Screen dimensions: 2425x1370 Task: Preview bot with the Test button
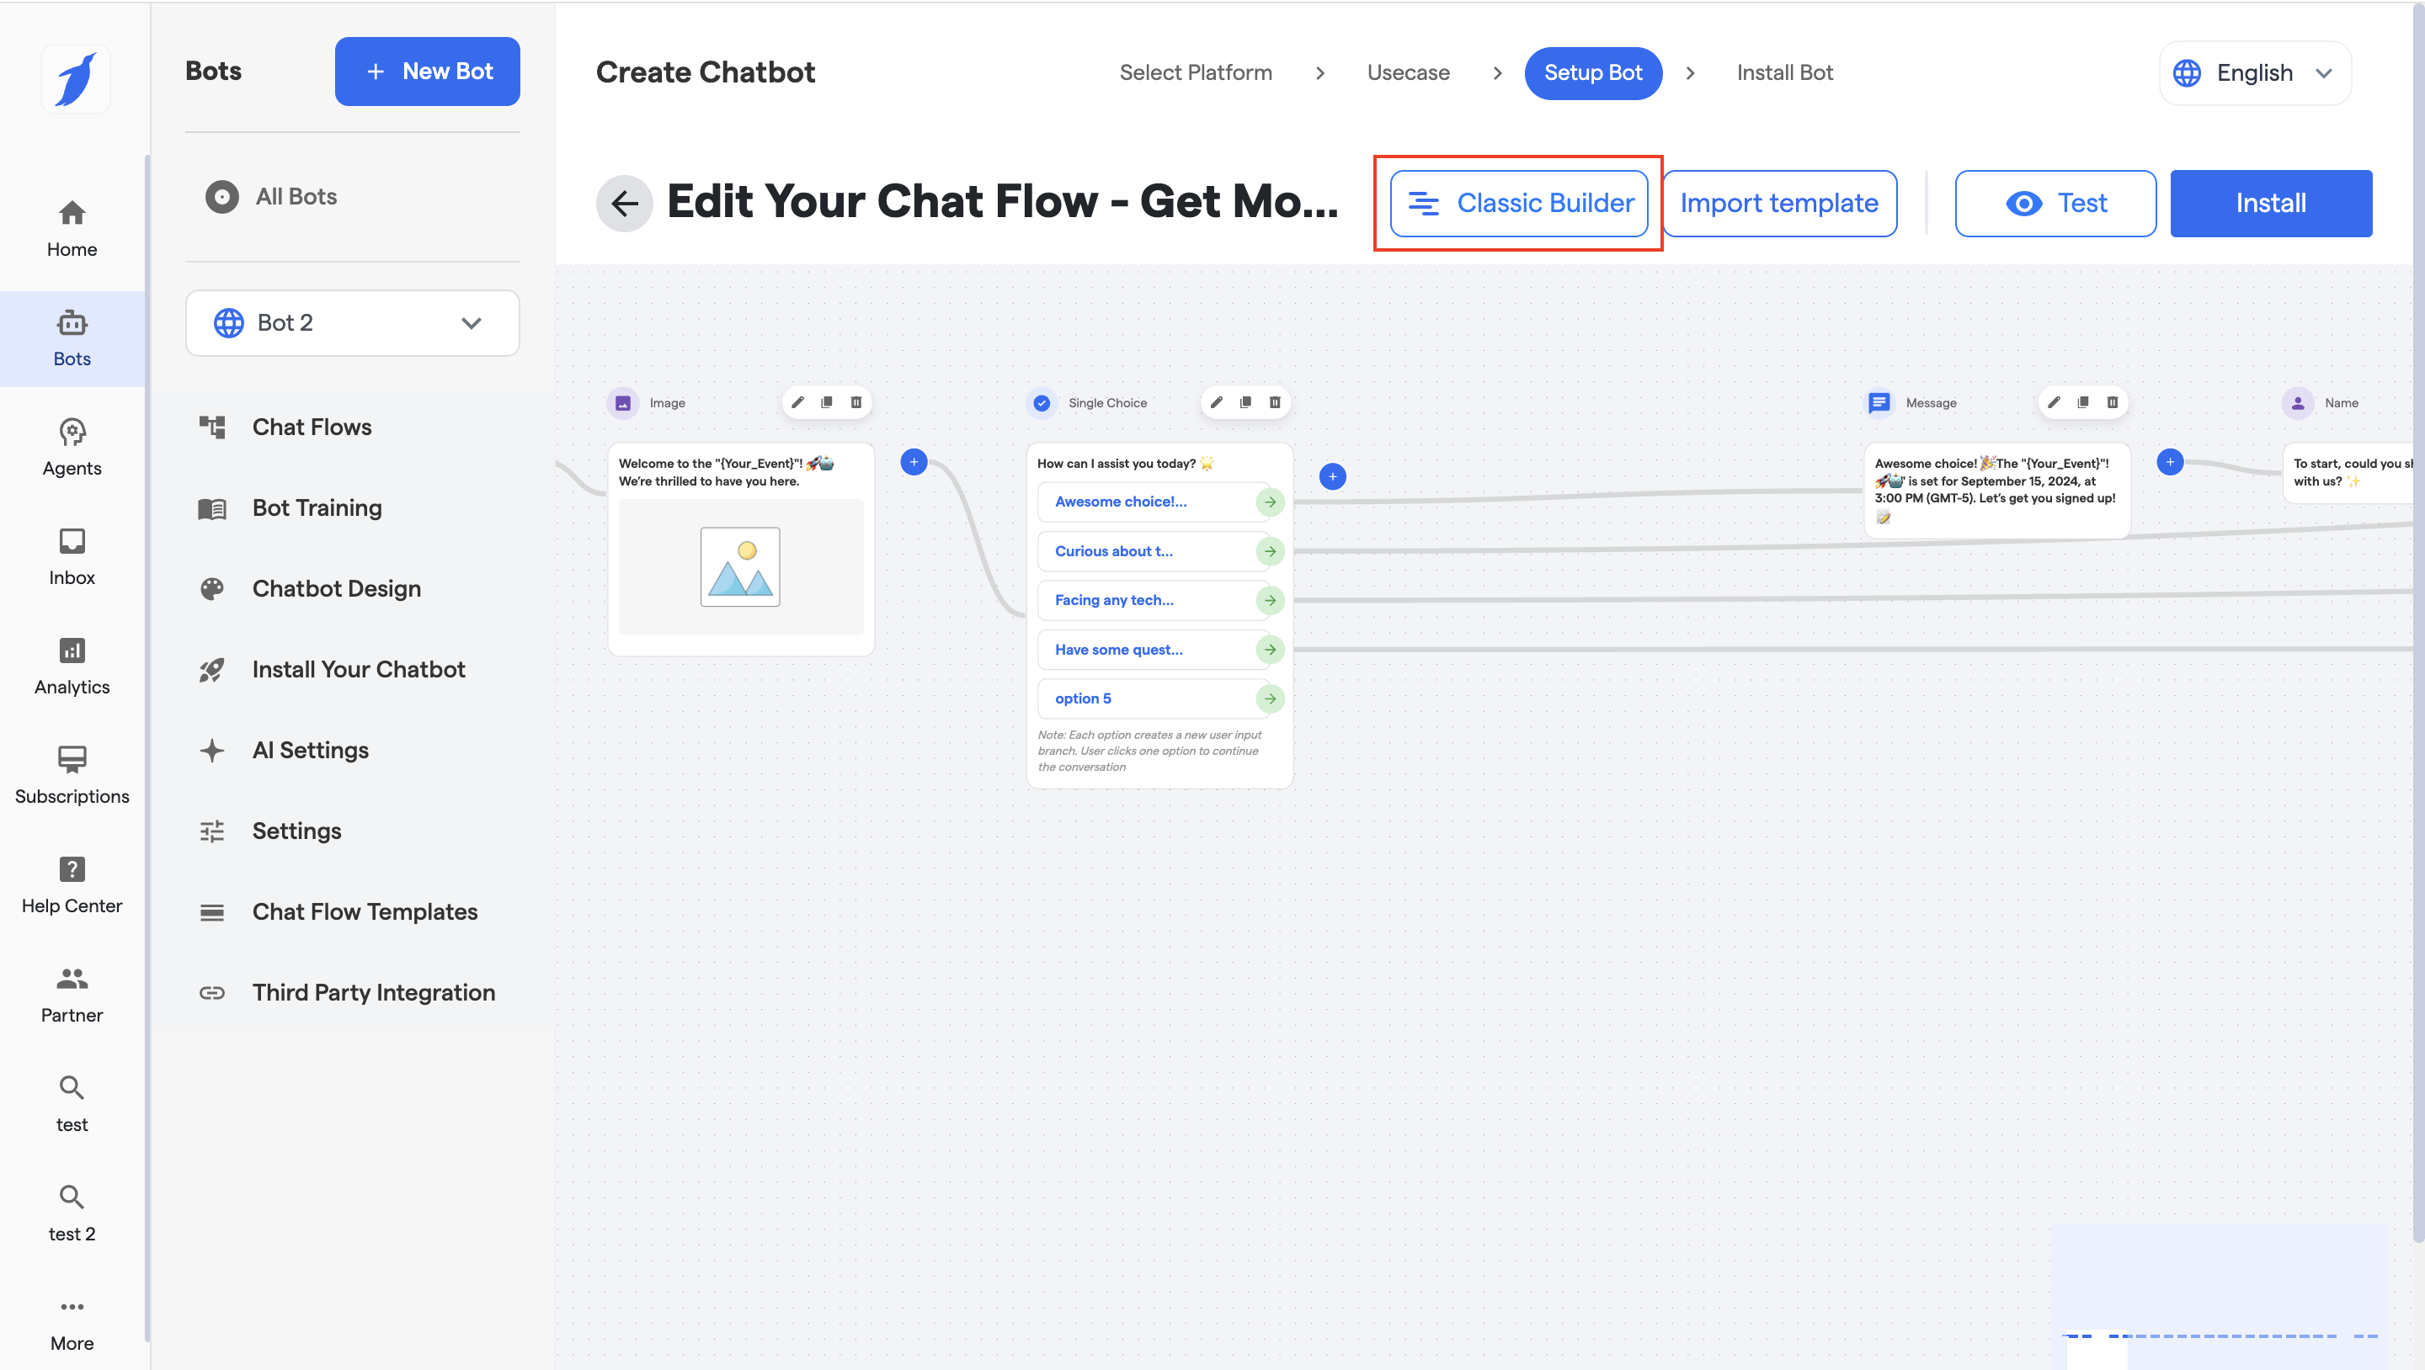2055,204
